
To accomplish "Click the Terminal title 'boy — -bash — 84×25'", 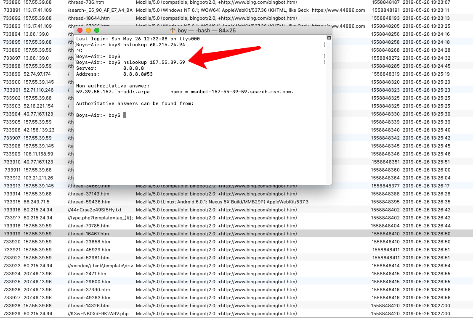I will coord(207,30).
